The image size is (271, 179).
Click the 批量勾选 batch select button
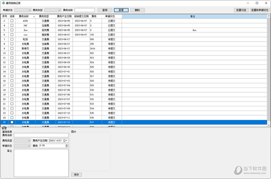click(241, 10)
